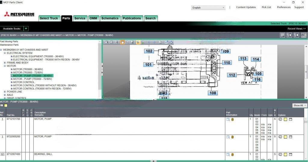Click callout 108 on the motor diagram
308x162 pixels.
[213, 93]
